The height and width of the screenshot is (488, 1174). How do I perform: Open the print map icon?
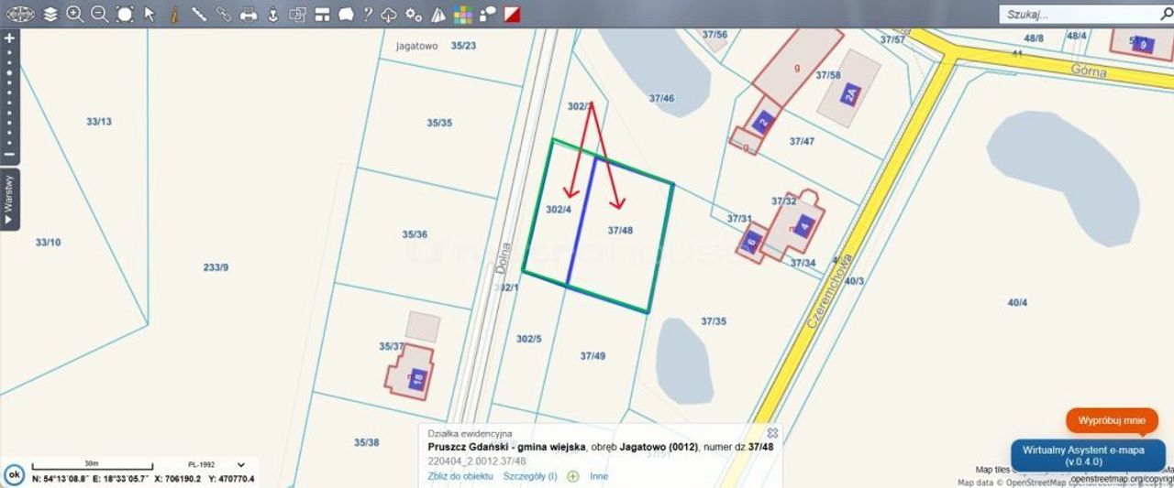(x=249, y=14)
